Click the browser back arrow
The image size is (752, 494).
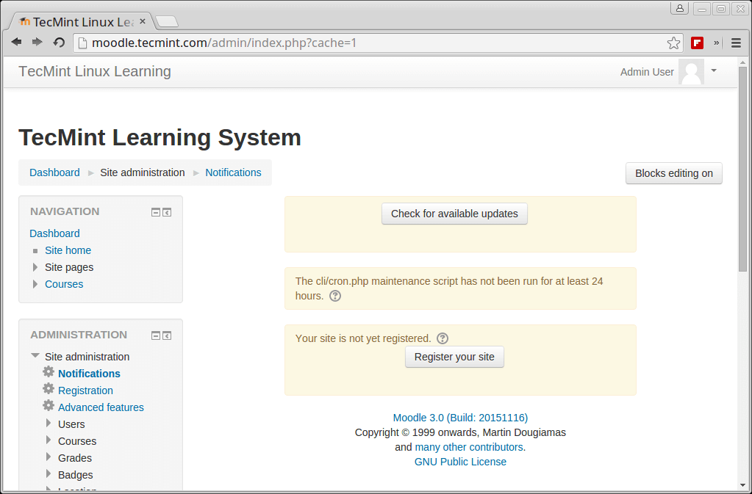click(x=16, y=43)
